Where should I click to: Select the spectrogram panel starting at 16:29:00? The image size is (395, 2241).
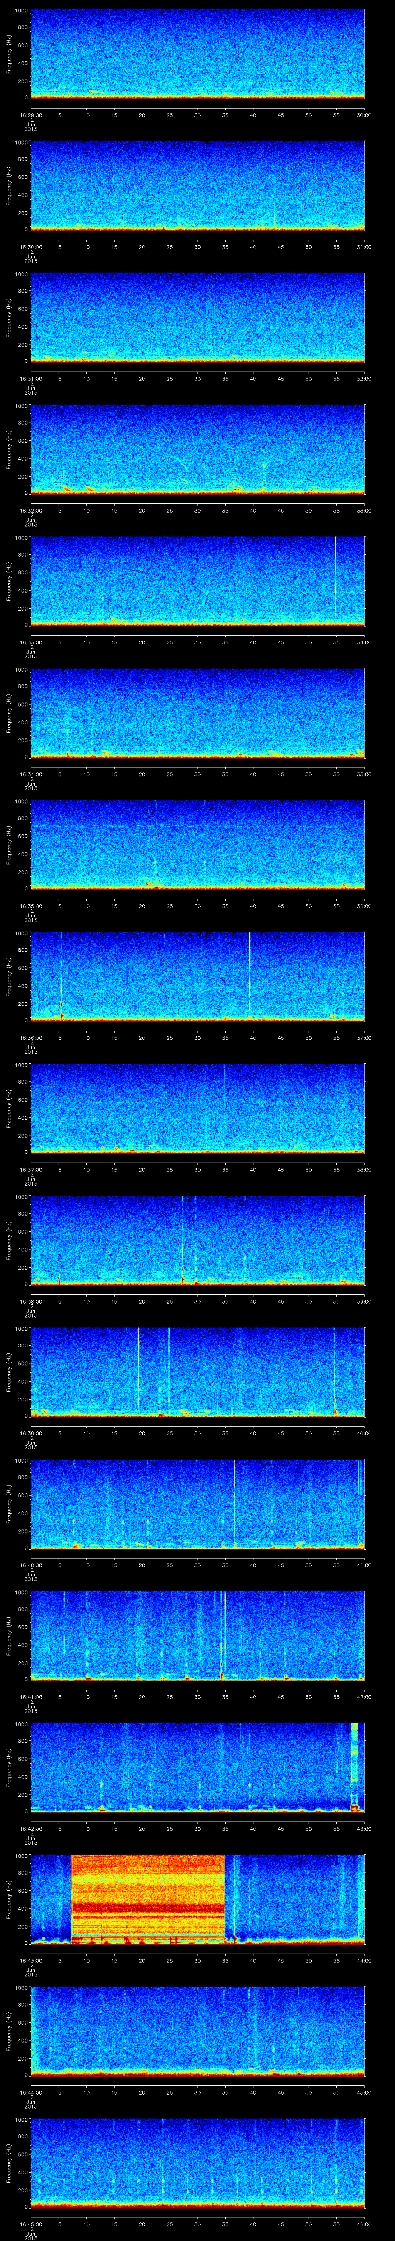click(197, 54)
